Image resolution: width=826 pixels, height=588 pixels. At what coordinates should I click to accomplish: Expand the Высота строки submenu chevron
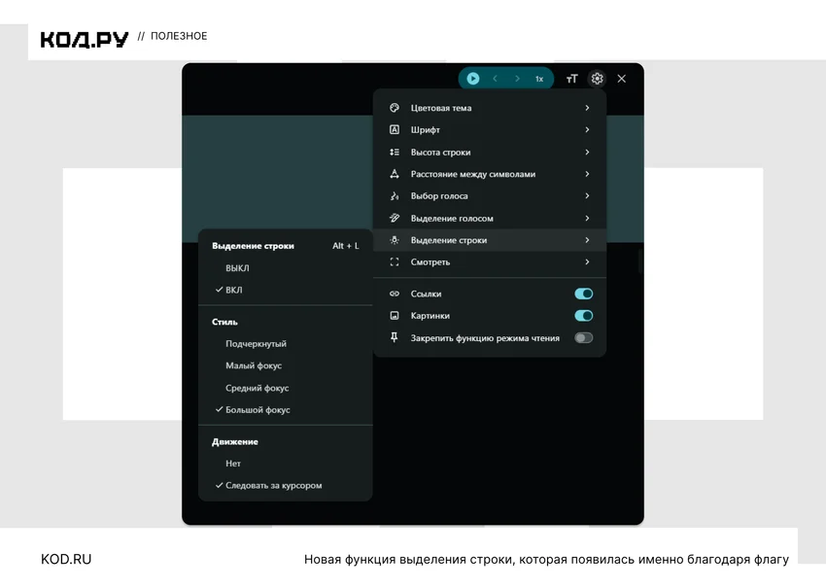point(587,153)
